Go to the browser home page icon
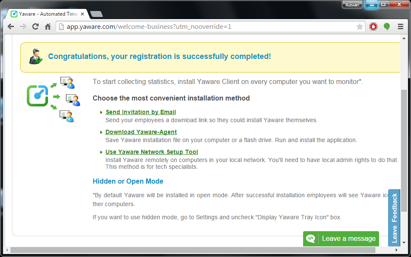The image size is (411, 257). 48,27
